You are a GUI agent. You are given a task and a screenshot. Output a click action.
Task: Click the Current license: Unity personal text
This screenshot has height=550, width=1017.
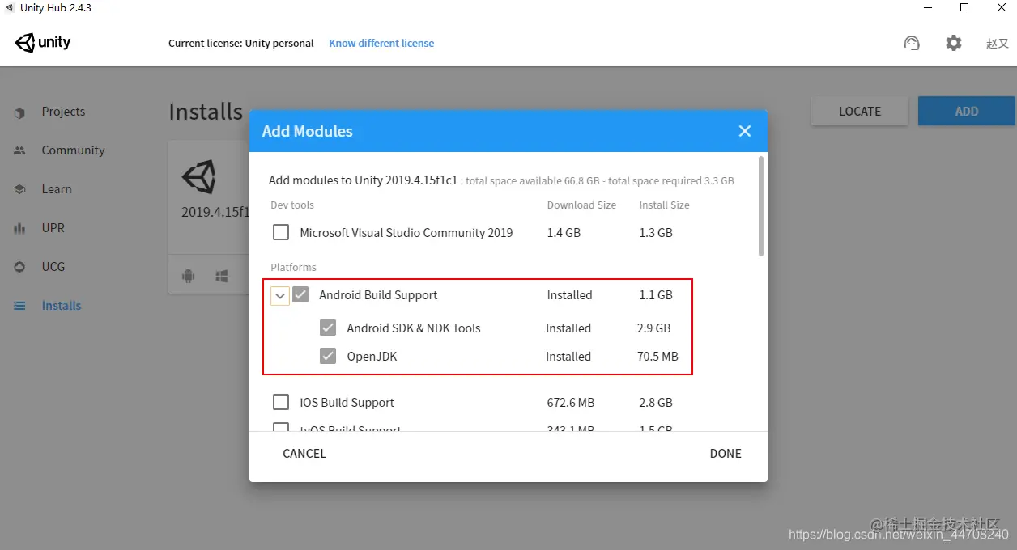pyautogui.click(x=241, y=44)
